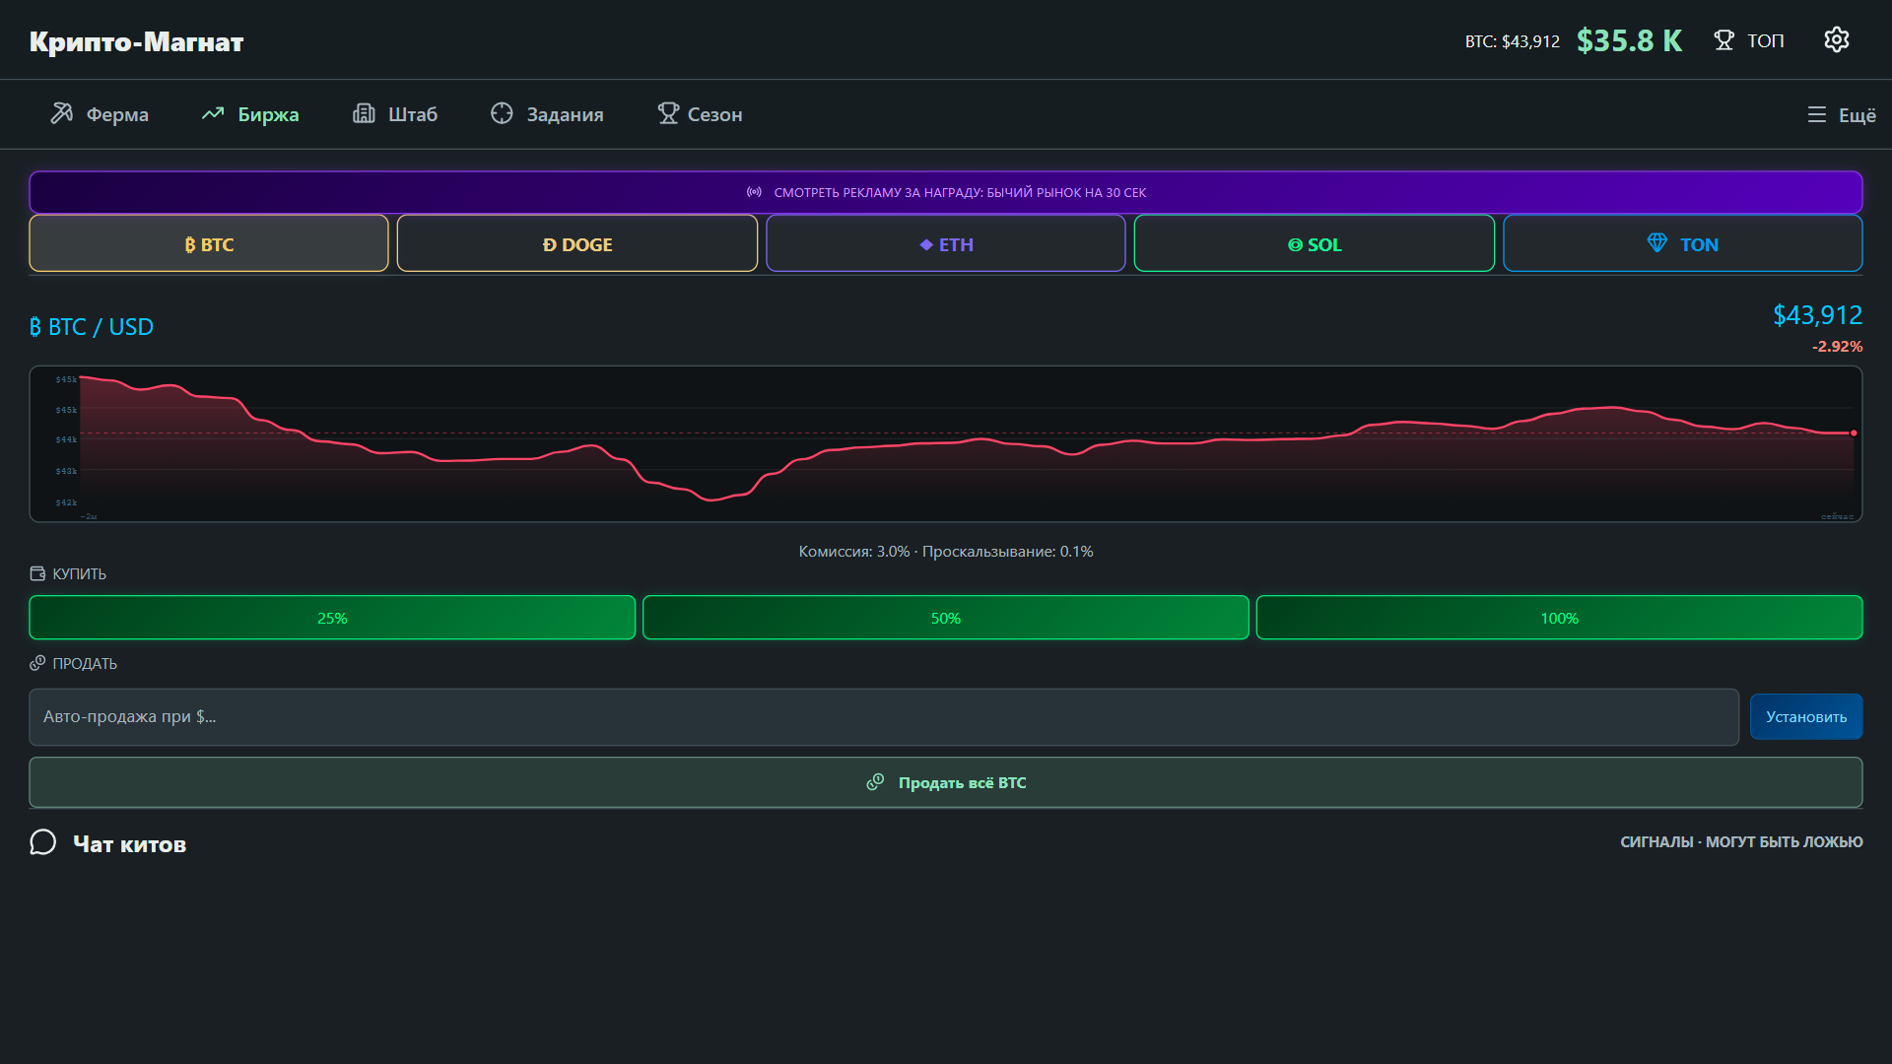Buy with 100% of balance

[x=1559, y=618]
